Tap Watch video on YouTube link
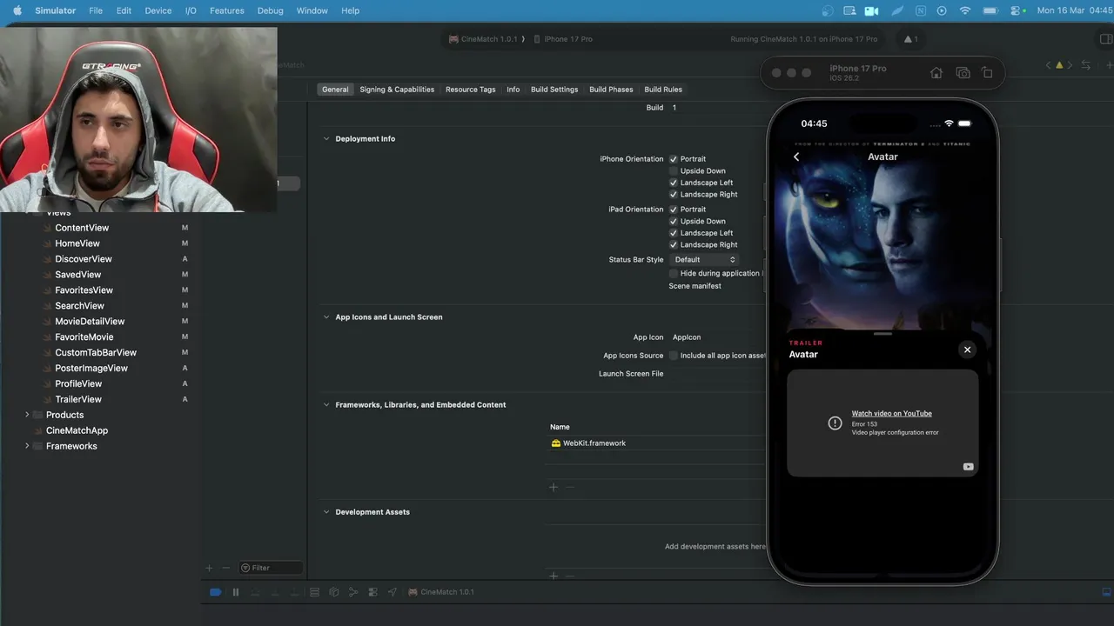The image size is (1114, 626). pyautogui.click(x=891, y=414)
